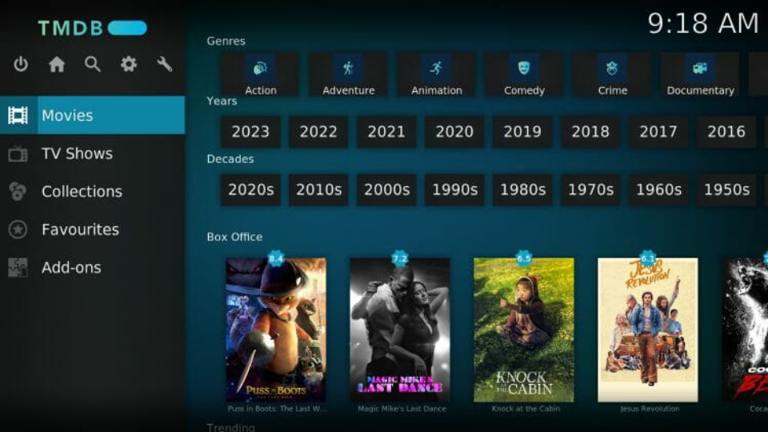Open the Add-ons menu entry
The height and width of the screenshot is (432, 768).
pos(93,267)
